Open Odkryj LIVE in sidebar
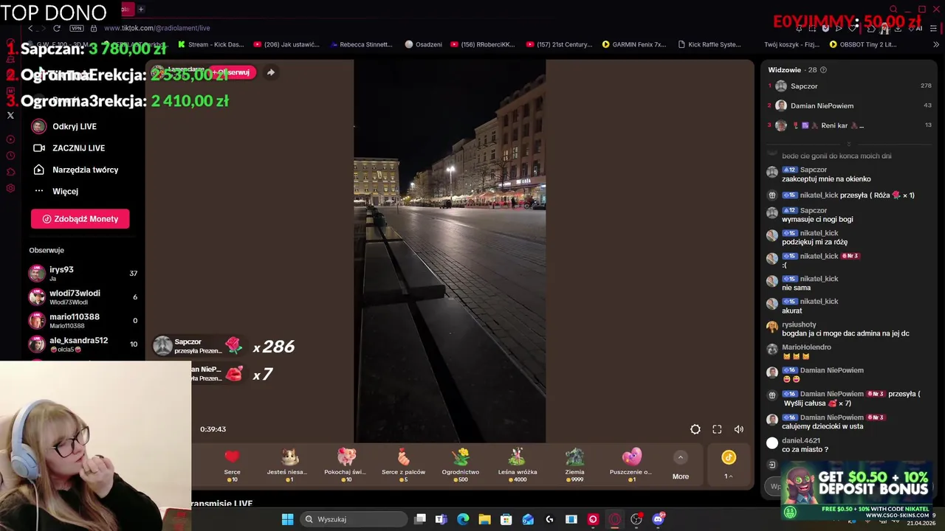This screenshot has height=531, width=945. click(74, 126)
